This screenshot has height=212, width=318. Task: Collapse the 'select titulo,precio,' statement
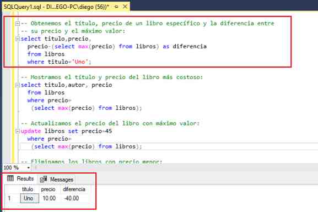click(18, 39)
